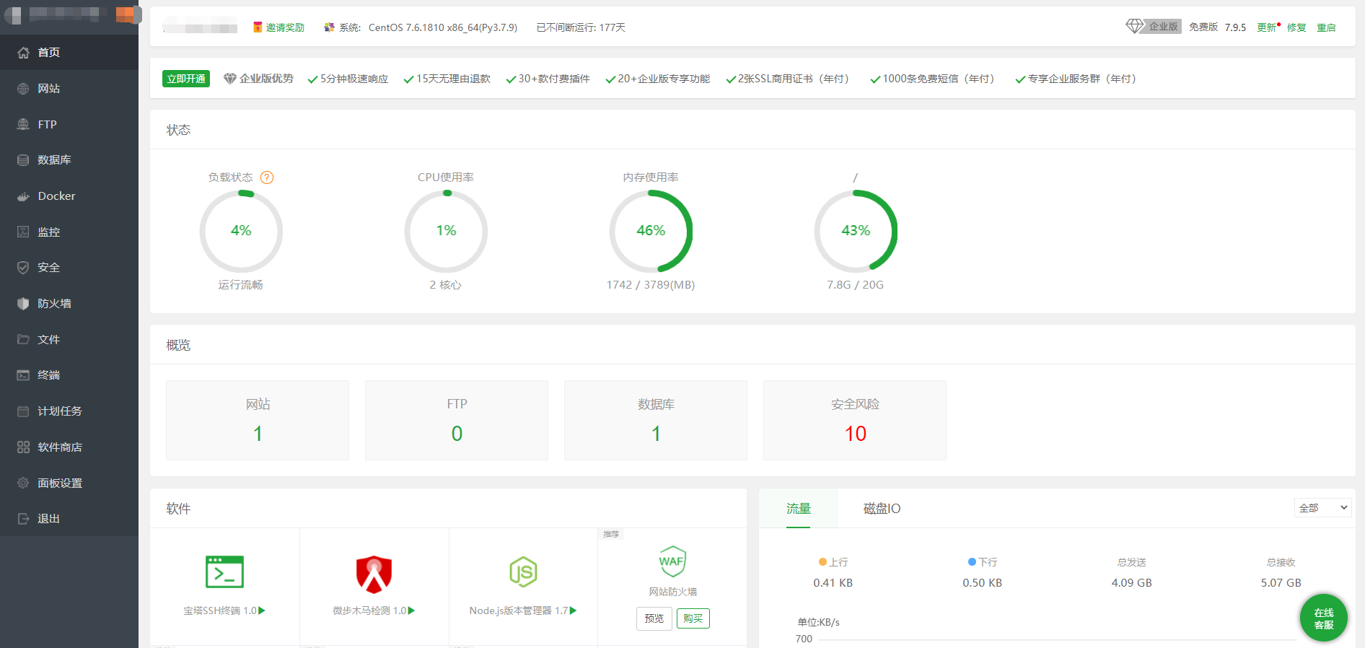The image size is (1365, 648).
Task: Click the WAF website firewall icon
Action: (x=672, y=561)
